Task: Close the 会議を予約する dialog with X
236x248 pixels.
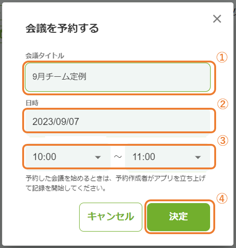Action: click(217, 19)
